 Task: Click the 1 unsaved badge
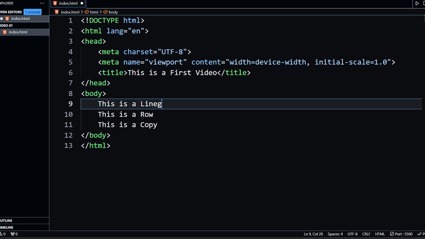(x=32, y=12)
